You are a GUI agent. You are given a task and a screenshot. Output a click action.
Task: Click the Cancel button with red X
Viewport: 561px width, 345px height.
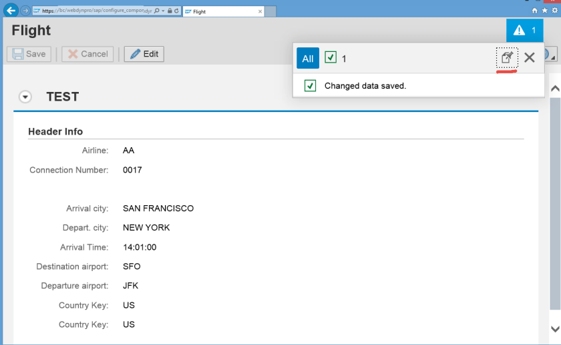tap(87, 54)
